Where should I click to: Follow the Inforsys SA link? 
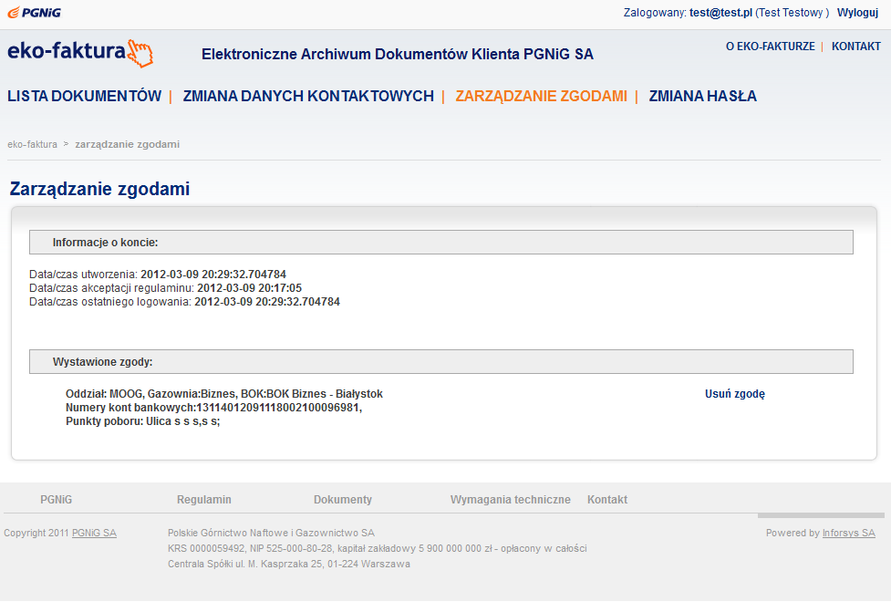click(849, 533)
